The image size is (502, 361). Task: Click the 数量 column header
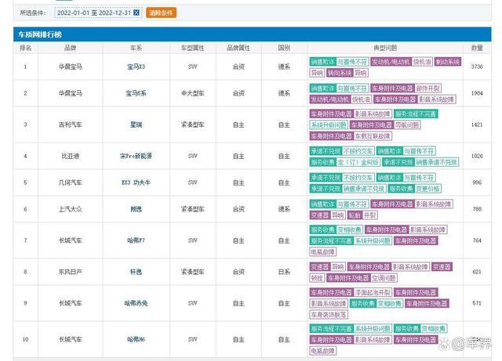(477, 48)
